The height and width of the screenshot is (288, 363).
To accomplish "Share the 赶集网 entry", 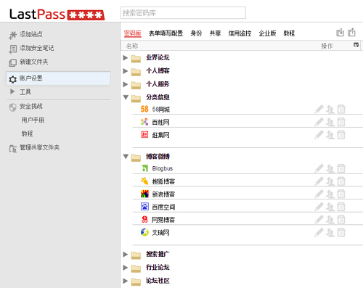I will pos(330,135).
